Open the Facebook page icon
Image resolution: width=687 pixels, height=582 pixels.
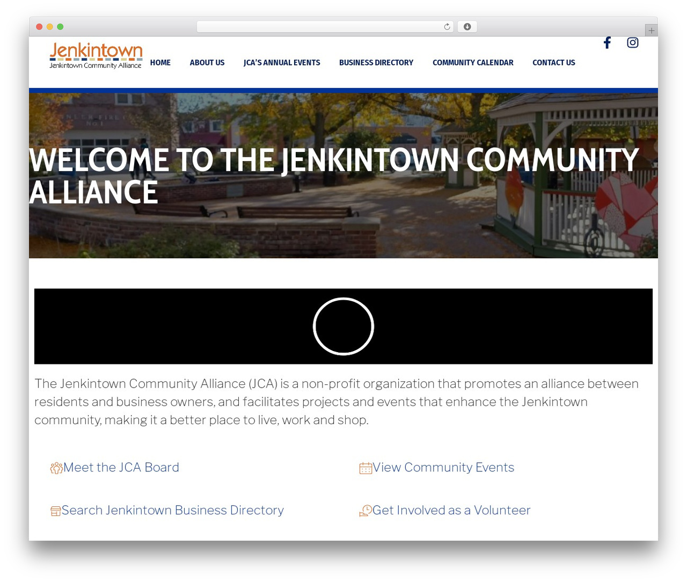(x=607, y=43)
